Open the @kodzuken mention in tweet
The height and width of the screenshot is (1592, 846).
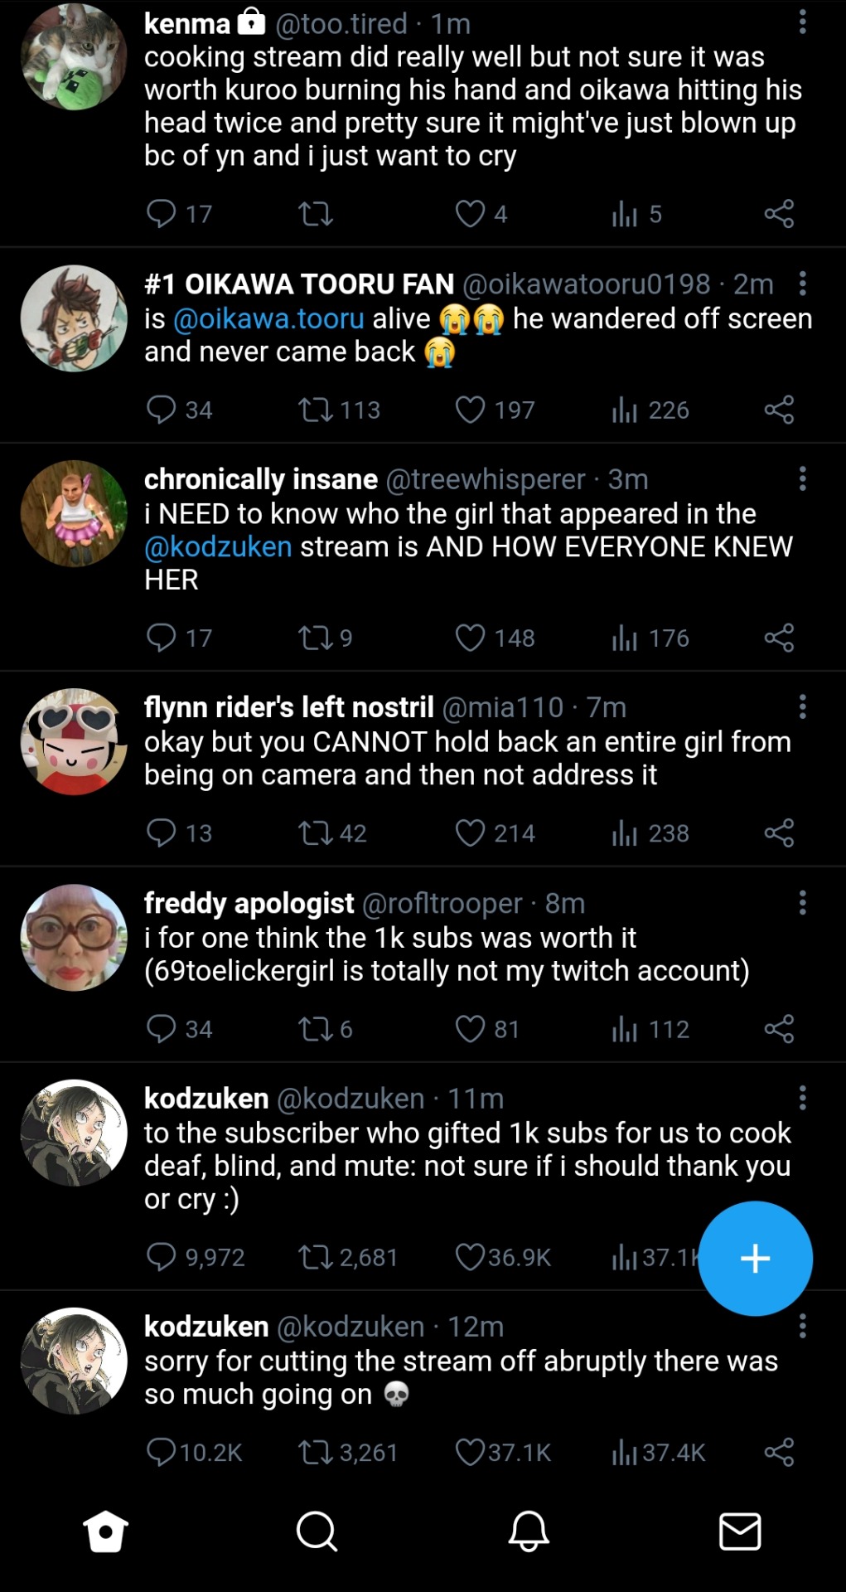[218, 546]
